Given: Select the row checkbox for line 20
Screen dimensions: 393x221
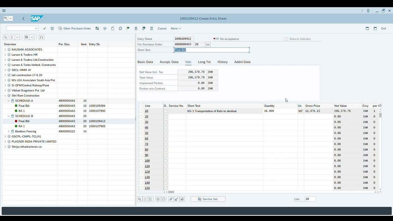Looking at the screenshot, I should click(141, 117).
